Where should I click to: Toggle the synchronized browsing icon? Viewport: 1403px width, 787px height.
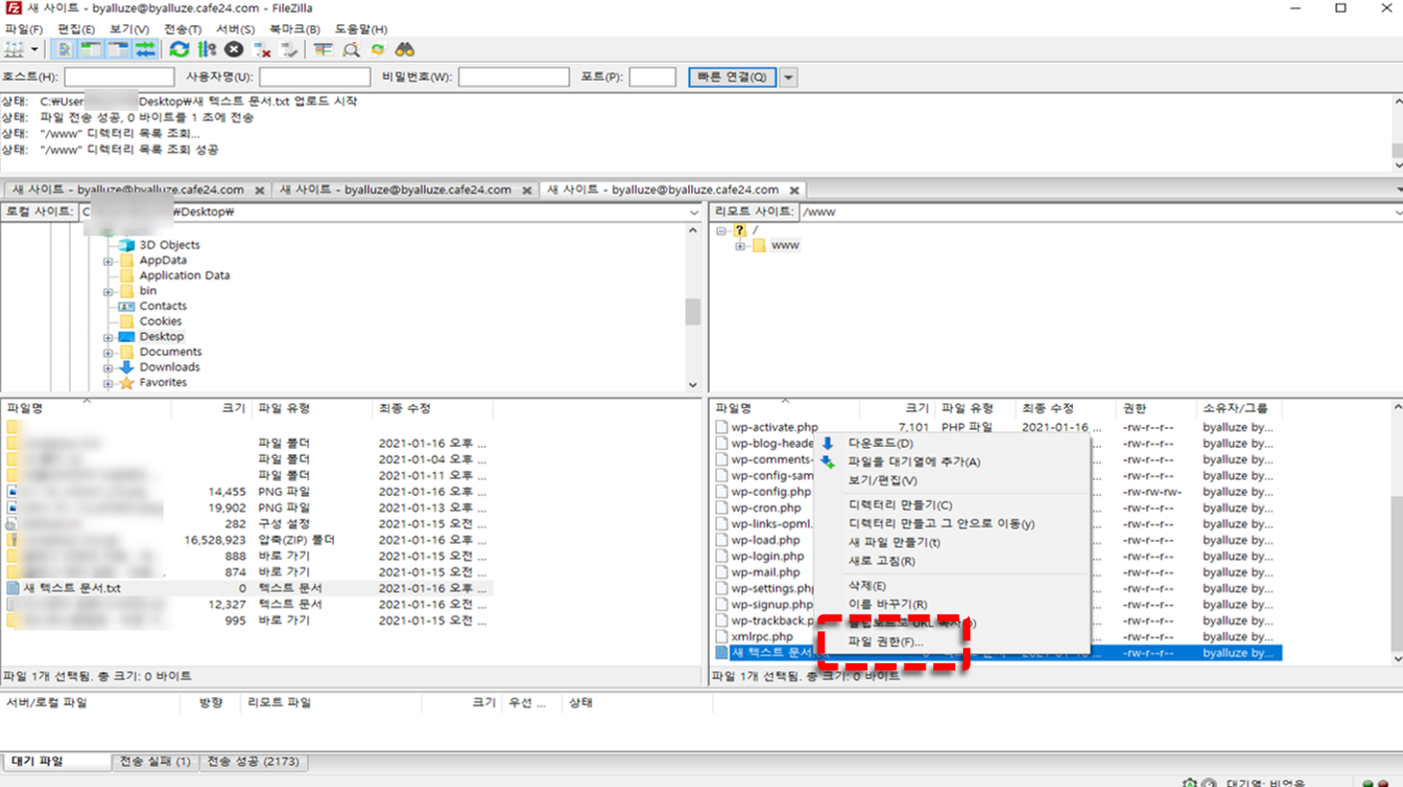tap(377, 49)
